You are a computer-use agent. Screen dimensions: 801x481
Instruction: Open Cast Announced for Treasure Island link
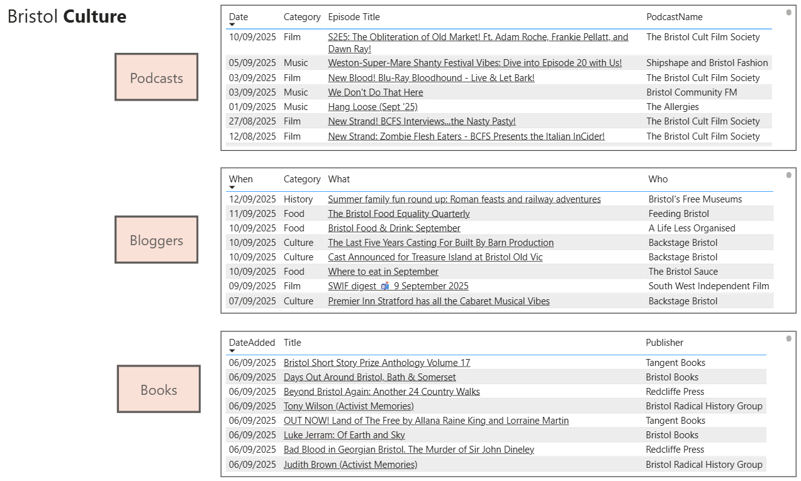pos(435,257)
